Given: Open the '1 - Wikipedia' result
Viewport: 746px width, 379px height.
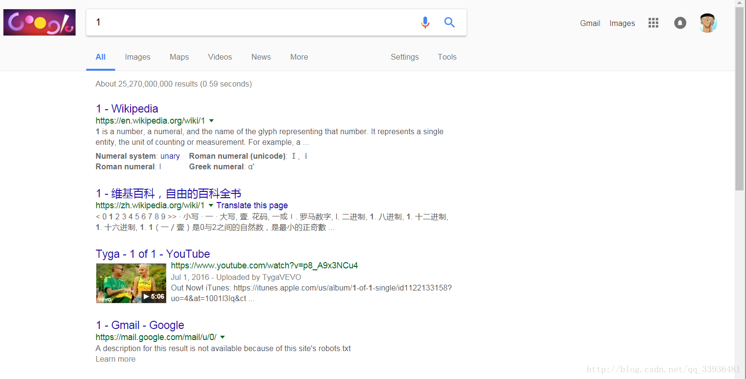Looking at the screenshot, I should coord(127,109).
